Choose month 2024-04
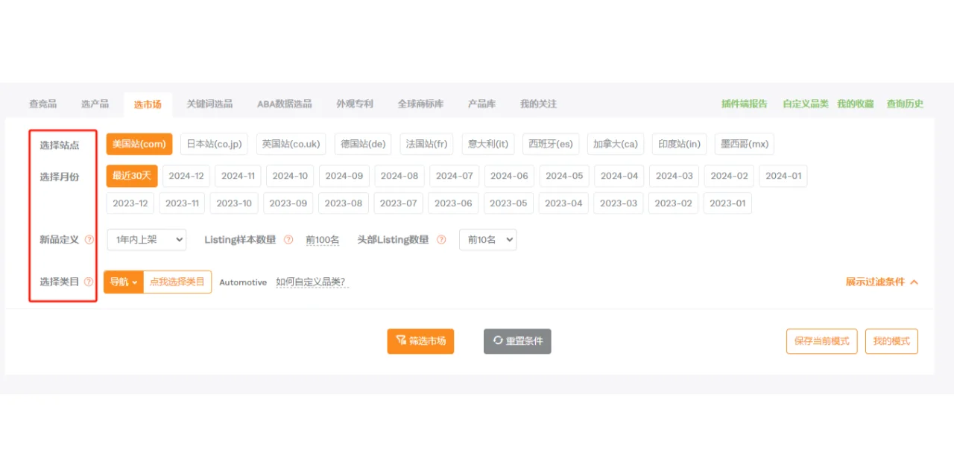 click(x=619, y=176)
